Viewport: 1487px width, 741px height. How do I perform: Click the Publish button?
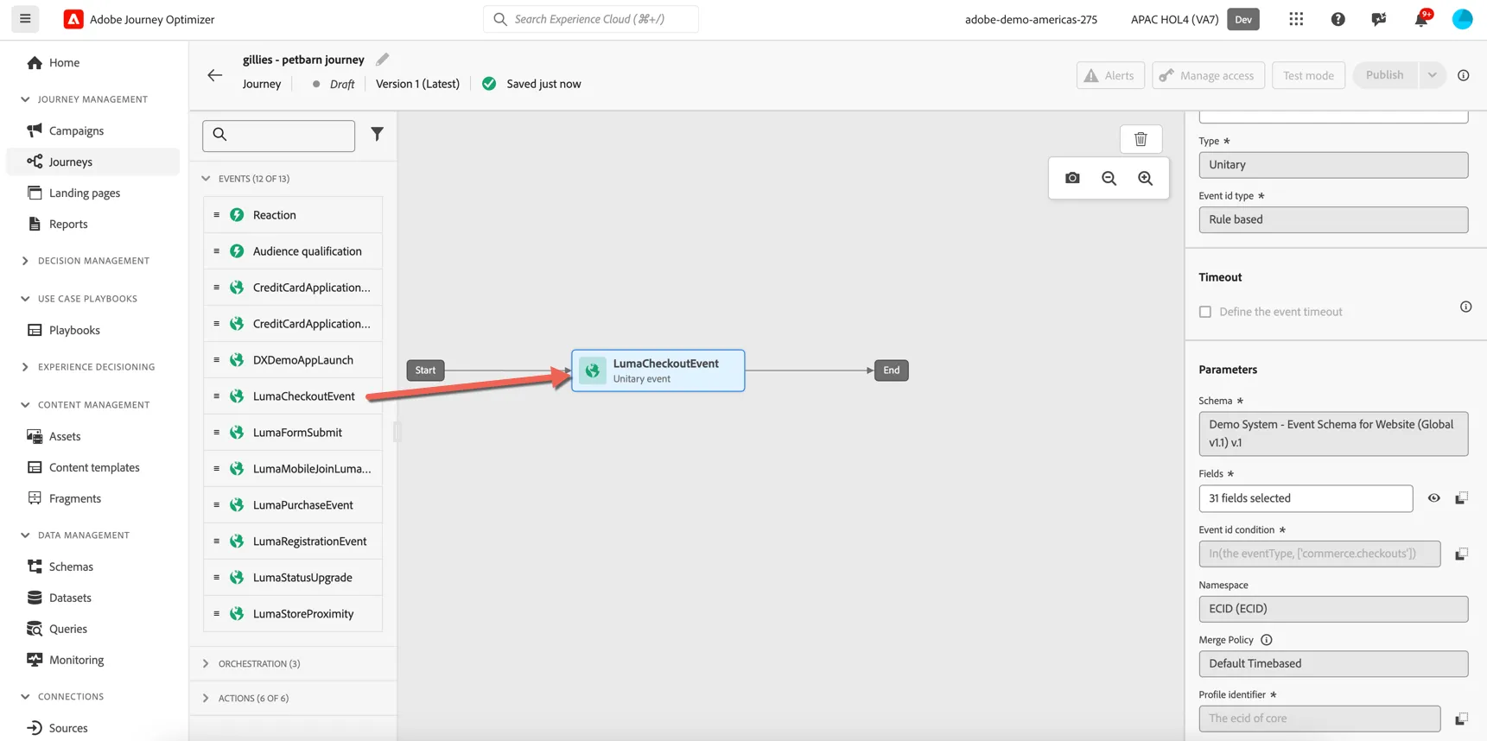(1385, 75)
